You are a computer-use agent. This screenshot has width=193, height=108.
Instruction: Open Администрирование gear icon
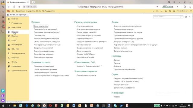click(x=9, y=71)
